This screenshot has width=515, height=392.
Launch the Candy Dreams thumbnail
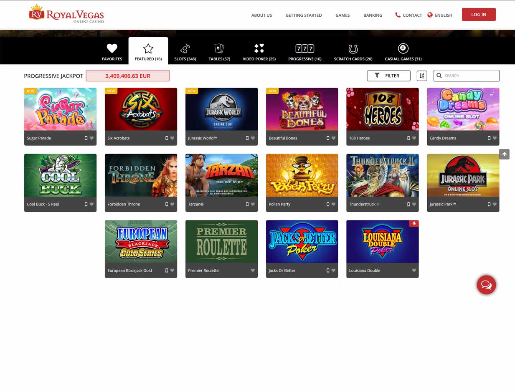click(463, 109)
